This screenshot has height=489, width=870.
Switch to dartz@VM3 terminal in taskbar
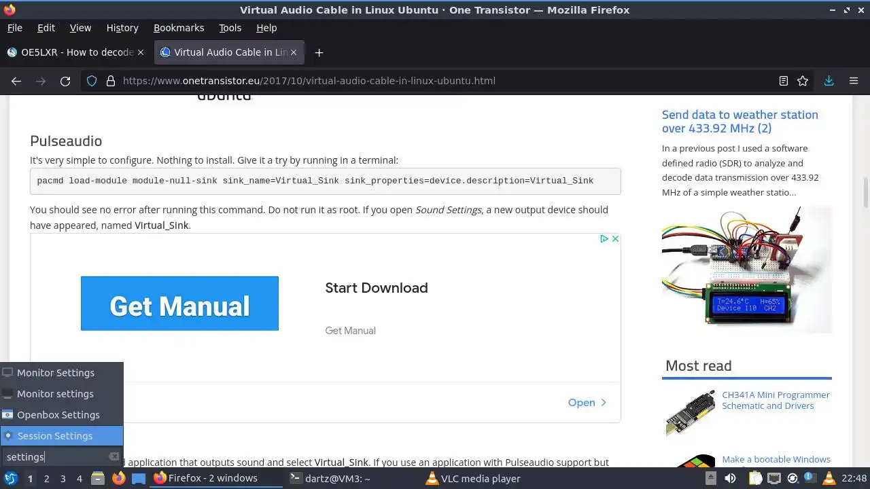tap(352, 479)
